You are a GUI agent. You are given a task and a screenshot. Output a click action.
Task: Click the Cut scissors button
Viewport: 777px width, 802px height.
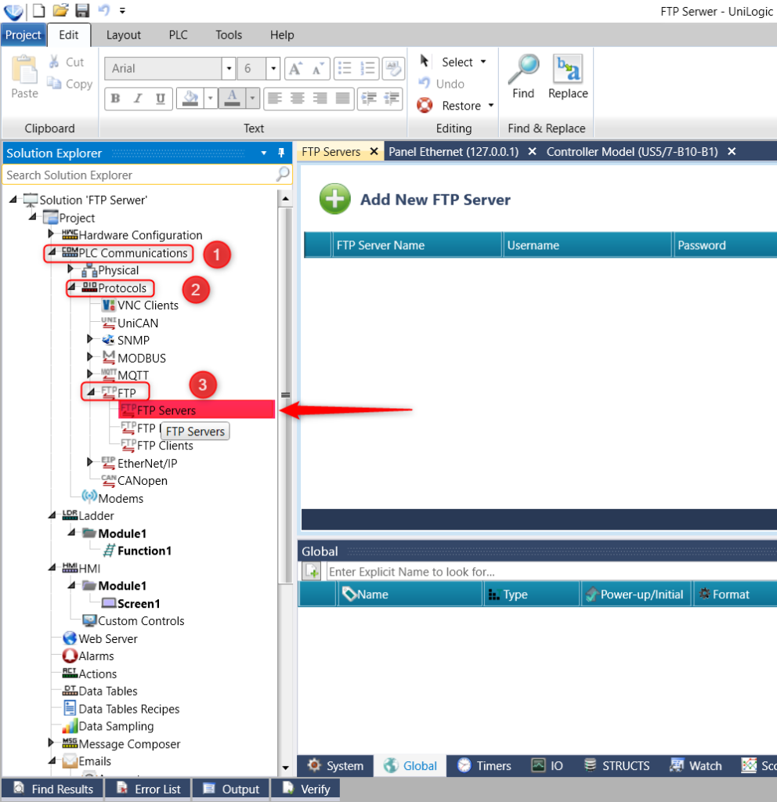66,62
